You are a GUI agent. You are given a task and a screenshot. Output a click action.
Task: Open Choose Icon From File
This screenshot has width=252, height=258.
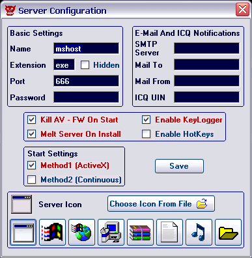pos(161,204)
